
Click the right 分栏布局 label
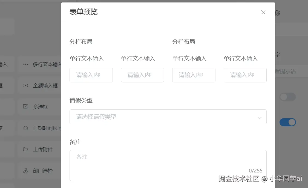pyautogui.click(x=183, y=42)
